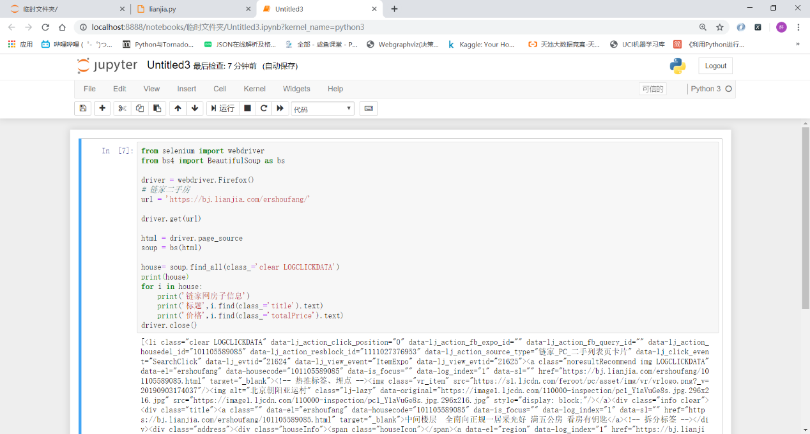Move selected cell up arrow

pos(178,108)
